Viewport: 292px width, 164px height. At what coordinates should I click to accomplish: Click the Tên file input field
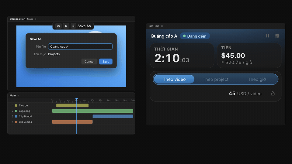tap(80, 46)
